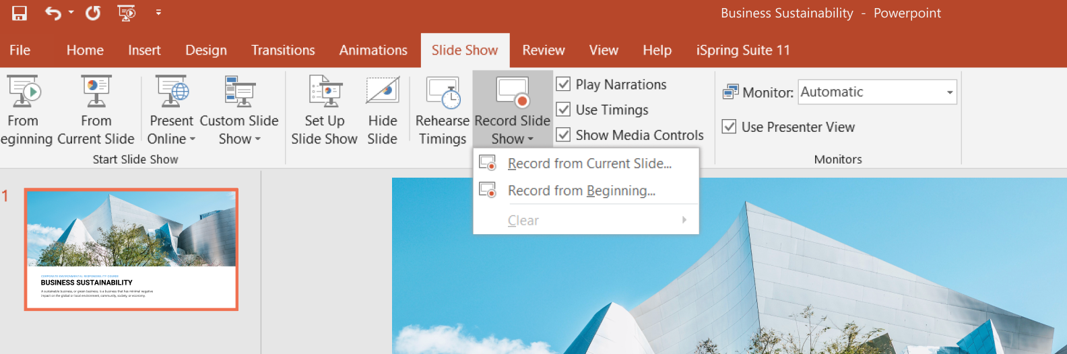Viewport: 1067px width, 354px height.
Task: Toggle the Show Media Controls checkbox
Action: pos(563,135)
